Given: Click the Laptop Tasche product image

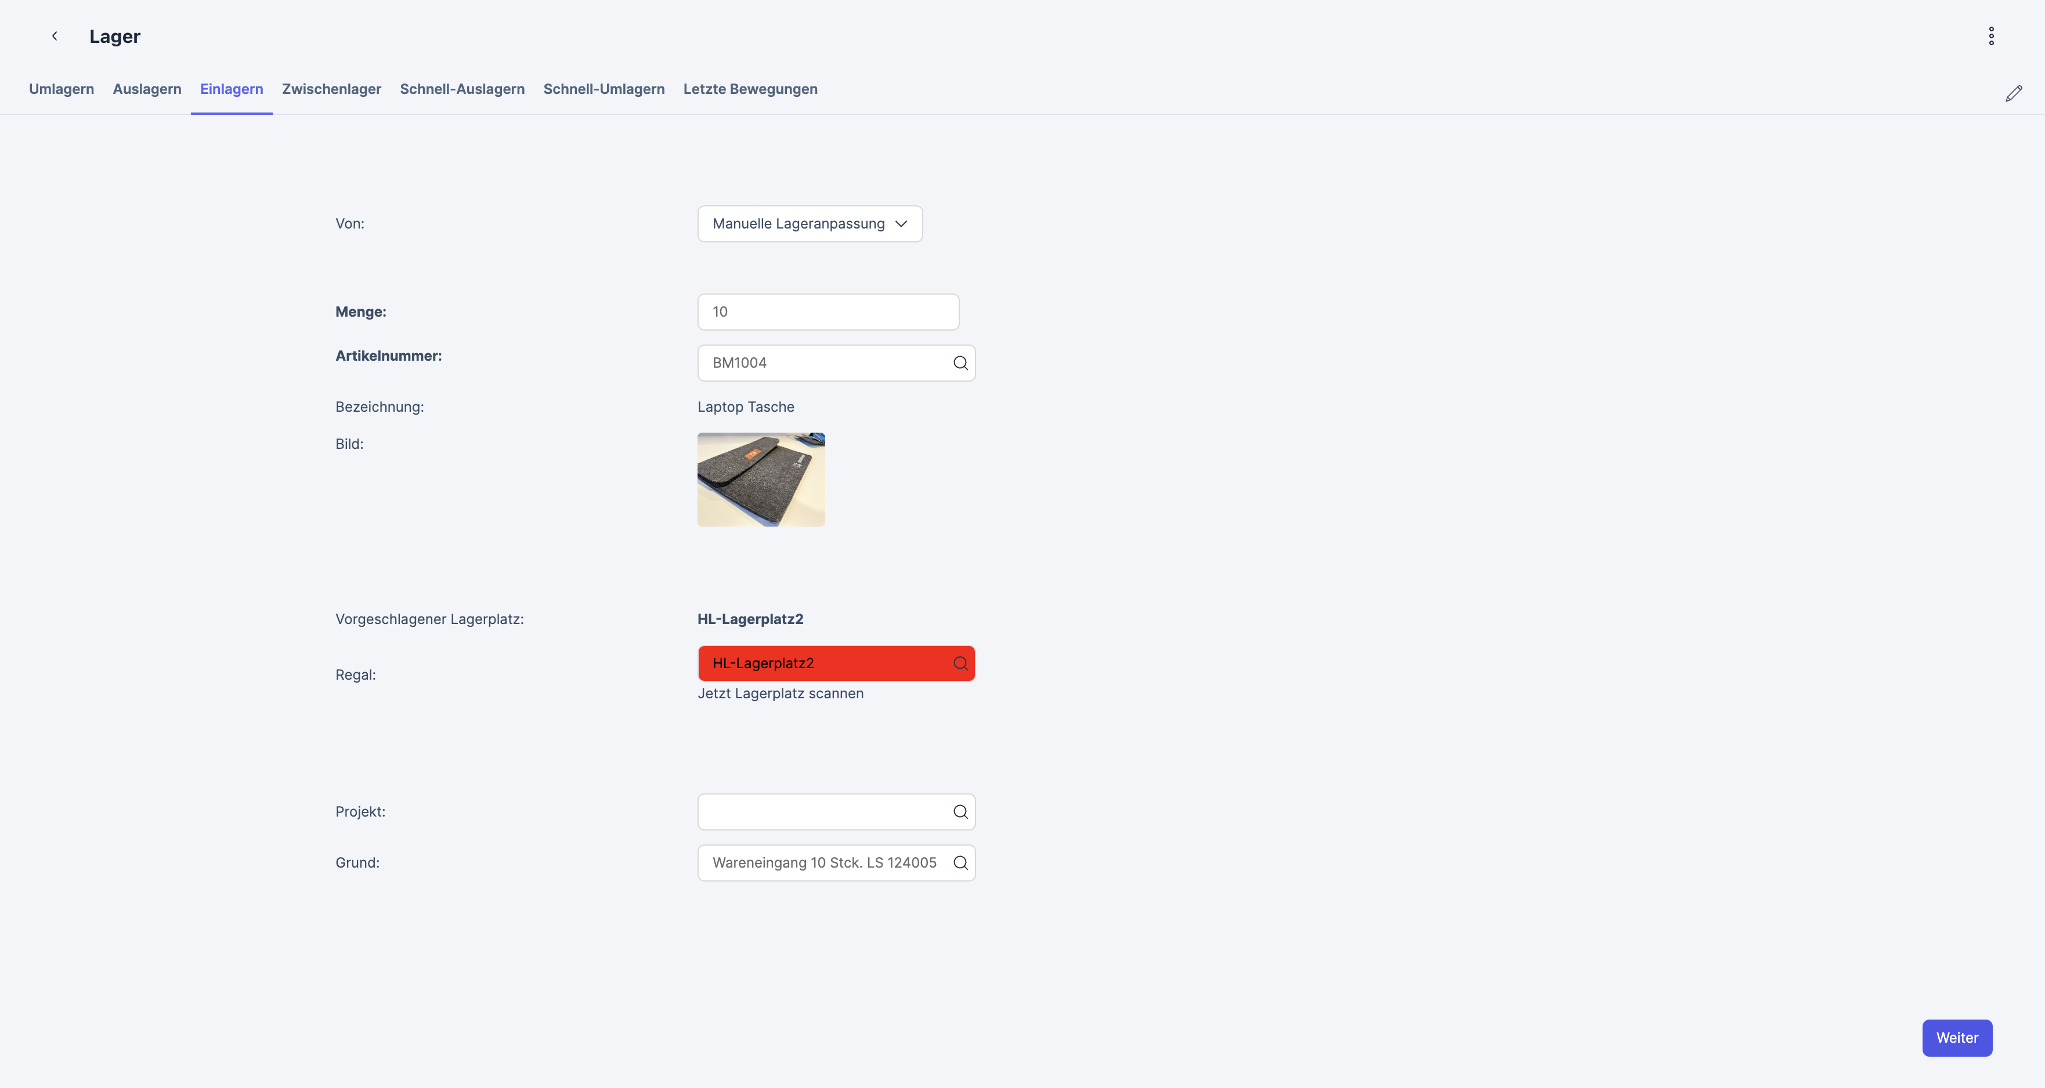Looking at the screenshot, I should point(761,479).
